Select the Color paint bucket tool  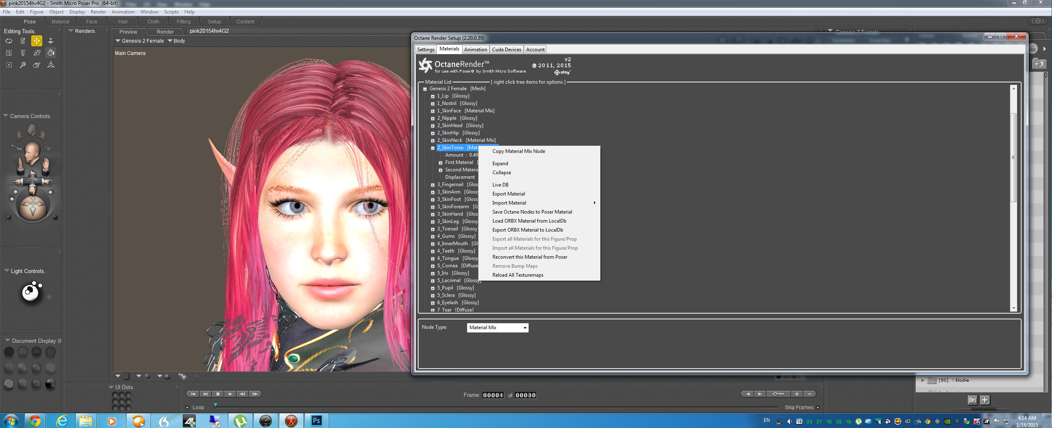[51, 53]
